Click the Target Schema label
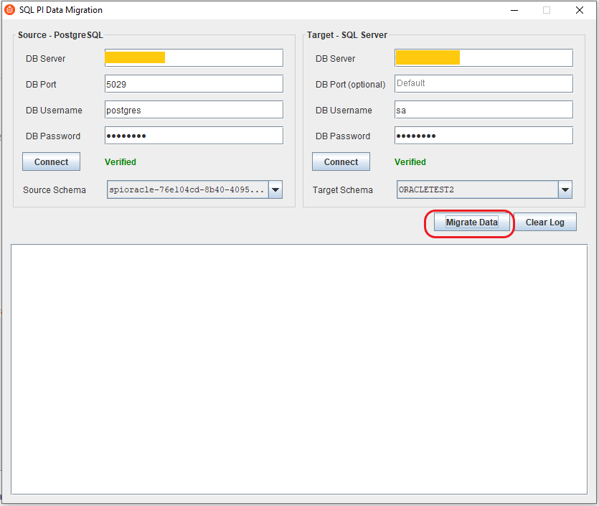This screenshot has height=506, width=599. click(343, 190)
